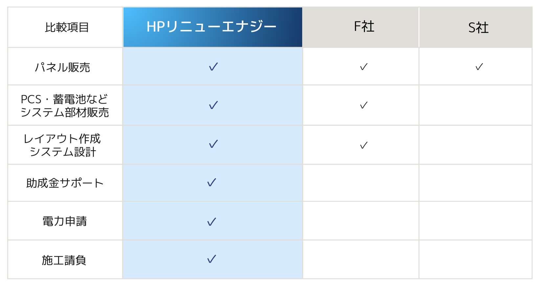Click HPリニューエナジー checkmark for システム設計 row
Viewport: 540px width, 286px height.
tap(213, 144)
